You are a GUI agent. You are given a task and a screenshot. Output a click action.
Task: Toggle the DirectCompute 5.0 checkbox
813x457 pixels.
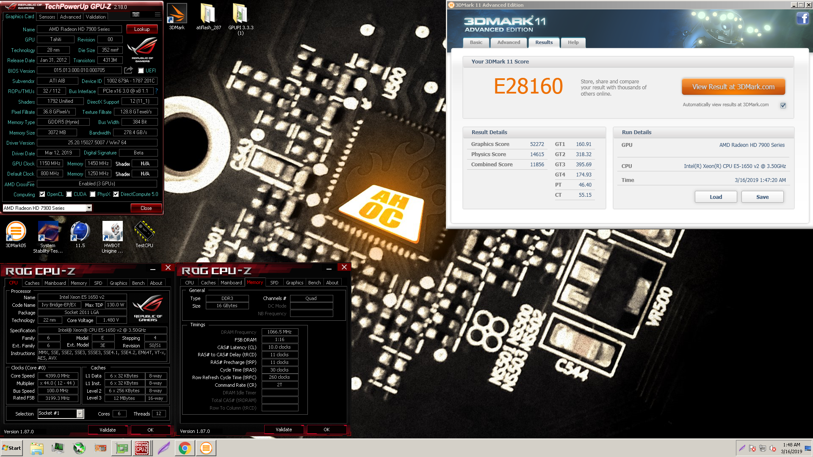[x=116, y=194]
